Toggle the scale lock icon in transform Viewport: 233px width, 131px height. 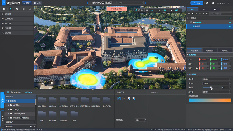click(x=197, y=68)
